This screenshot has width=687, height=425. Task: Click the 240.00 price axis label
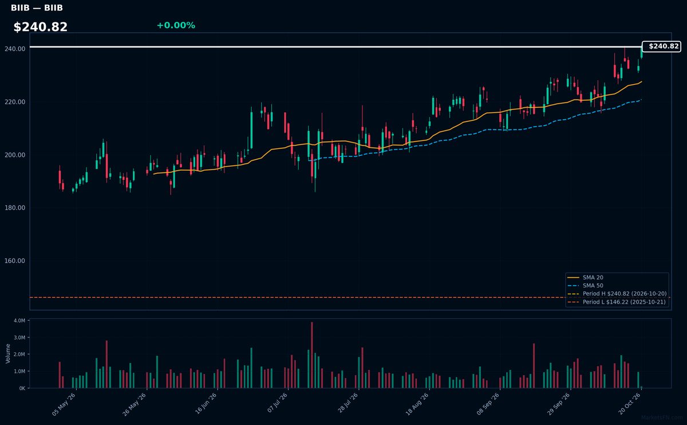pyautogui.click(x=15, y=49)
